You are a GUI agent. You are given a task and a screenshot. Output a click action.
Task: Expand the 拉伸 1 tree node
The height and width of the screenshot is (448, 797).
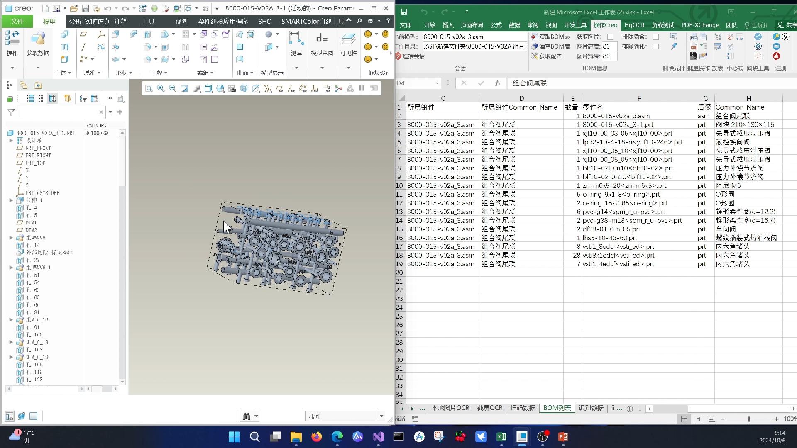(11, 200)
